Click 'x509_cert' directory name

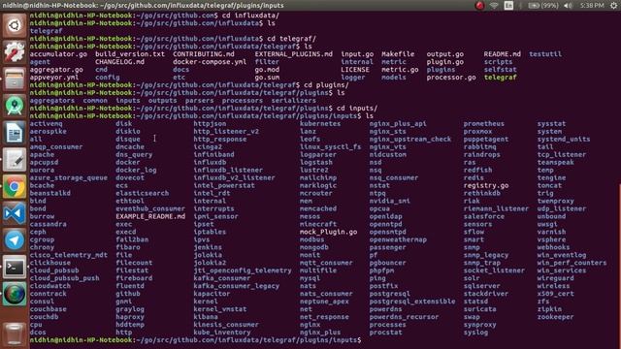(555, 294)
